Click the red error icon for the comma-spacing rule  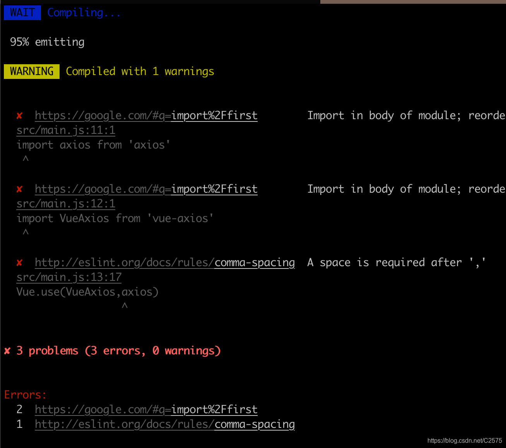[19, 262]
